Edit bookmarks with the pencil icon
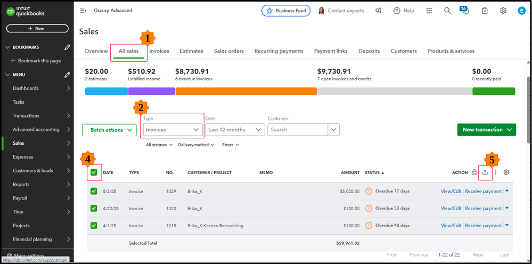Viewport: 532px width, 264px height. click(67, 47)
